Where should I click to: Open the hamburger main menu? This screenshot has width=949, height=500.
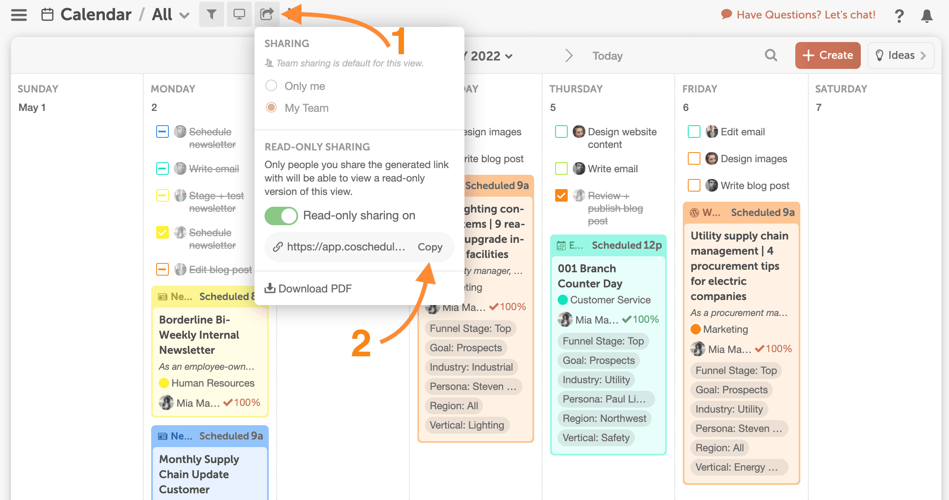click(19, 15)
